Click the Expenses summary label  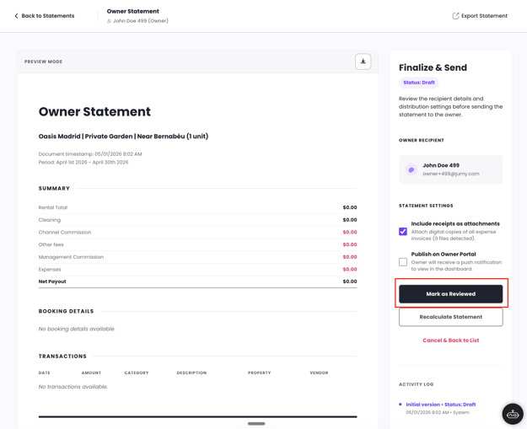(50, 270)
